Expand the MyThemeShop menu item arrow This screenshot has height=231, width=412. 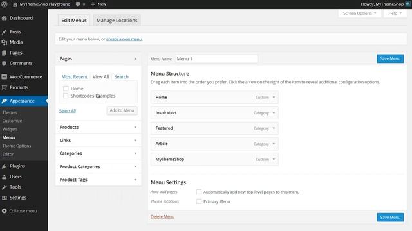pos(274,160)
